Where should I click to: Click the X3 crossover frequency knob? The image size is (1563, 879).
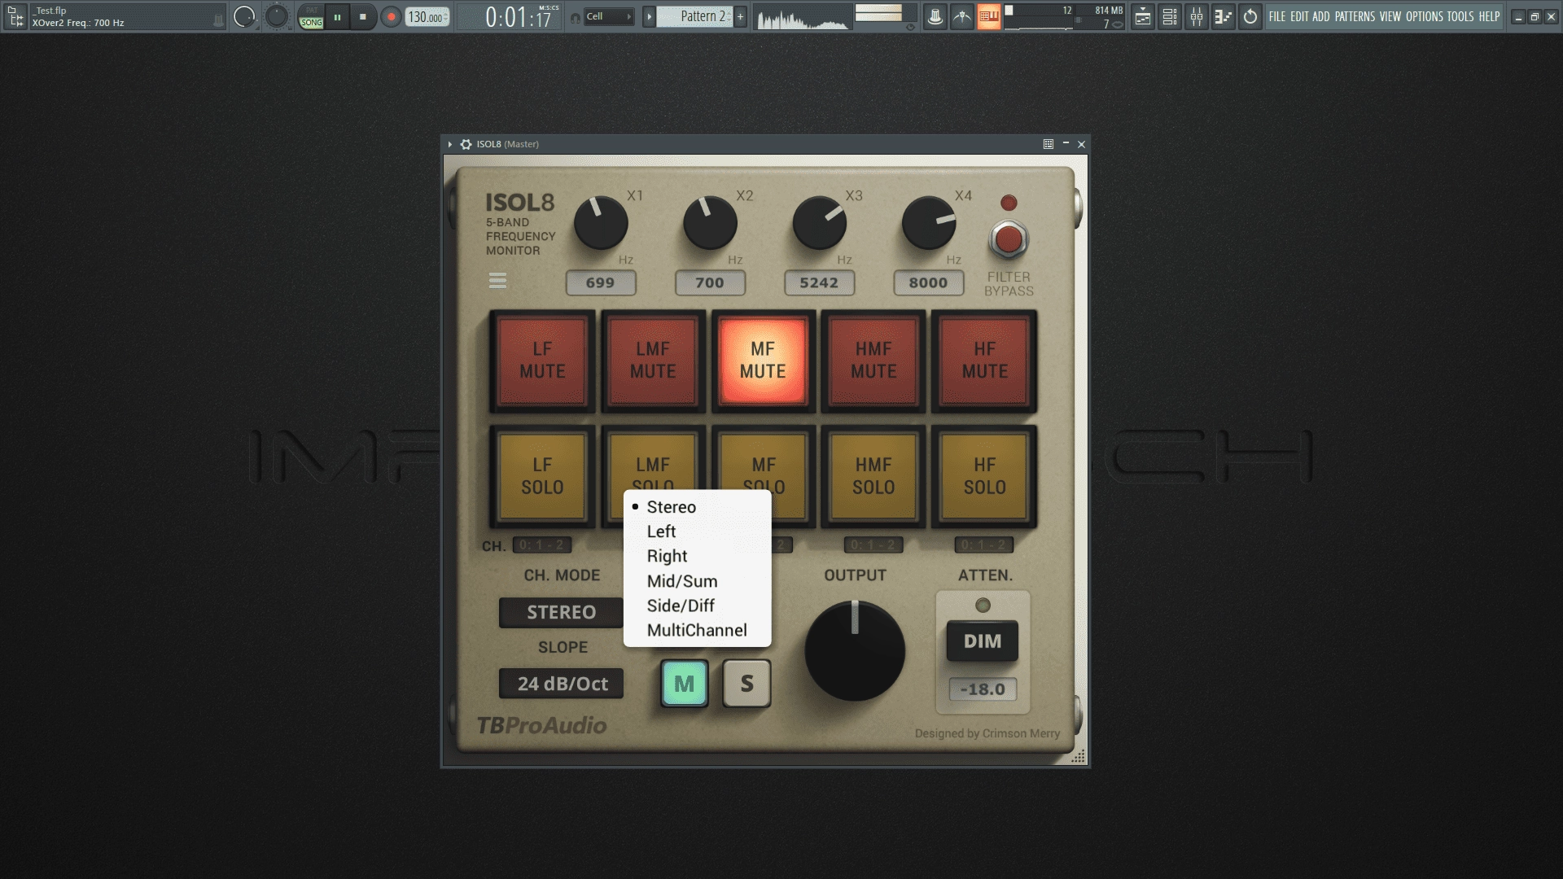click(819, 222)
